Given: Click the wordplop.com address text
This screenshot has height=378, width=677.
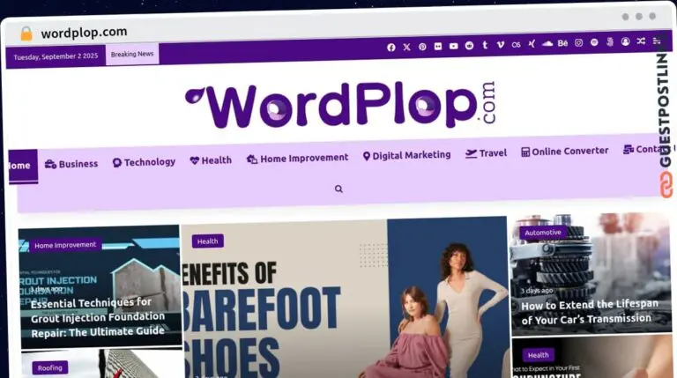Looking at the screenshot, I should [x=84, y=33].
